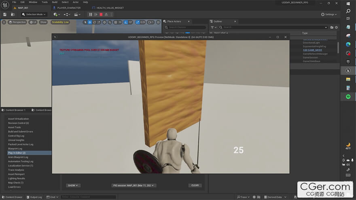The image size is (356, 200).
Task: Open the Lit view mode menu
Action: (33, 22)
